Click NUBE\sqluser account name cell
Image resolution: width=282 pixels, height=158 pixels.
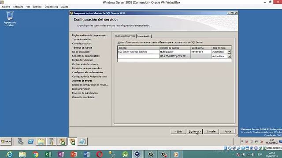tap(174, 52)
